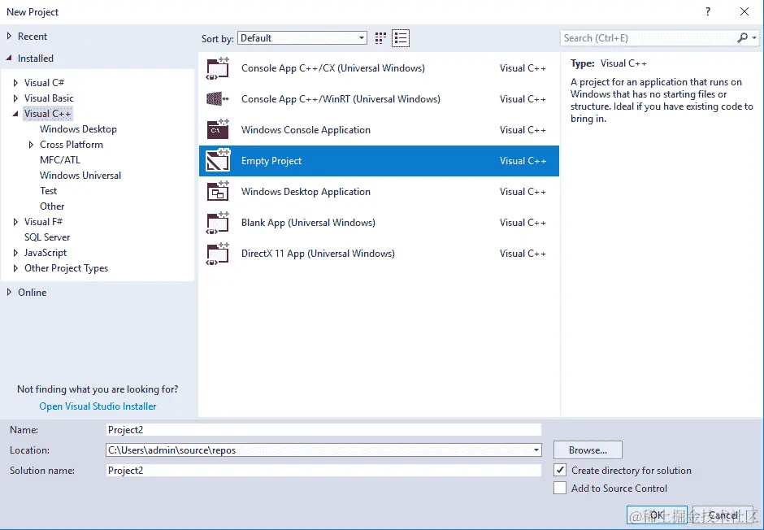Image resolution: width=764 pixels, height=530 pixels.
Task: Select Console App C++/CX (Universal Windows) text
Action: point(332,68)
